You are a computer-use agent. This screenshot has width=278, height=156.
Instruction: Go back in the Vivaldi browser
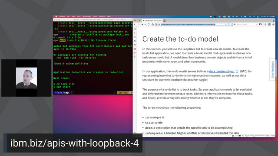pos(135,24)
